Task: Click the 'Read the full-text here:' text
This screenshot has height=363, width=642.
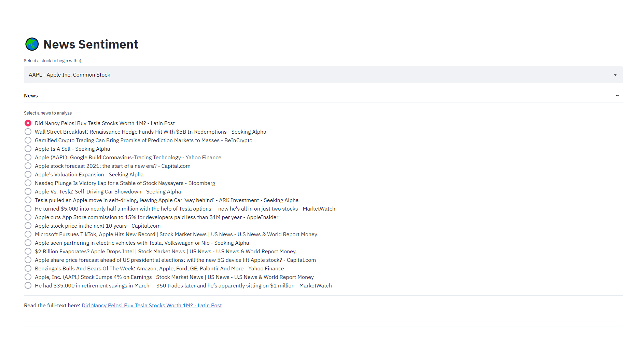Action: 52,306
